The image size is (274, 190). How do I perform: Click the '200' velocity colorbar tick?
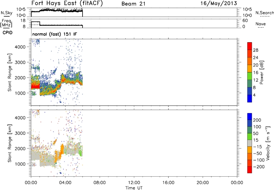257,120
